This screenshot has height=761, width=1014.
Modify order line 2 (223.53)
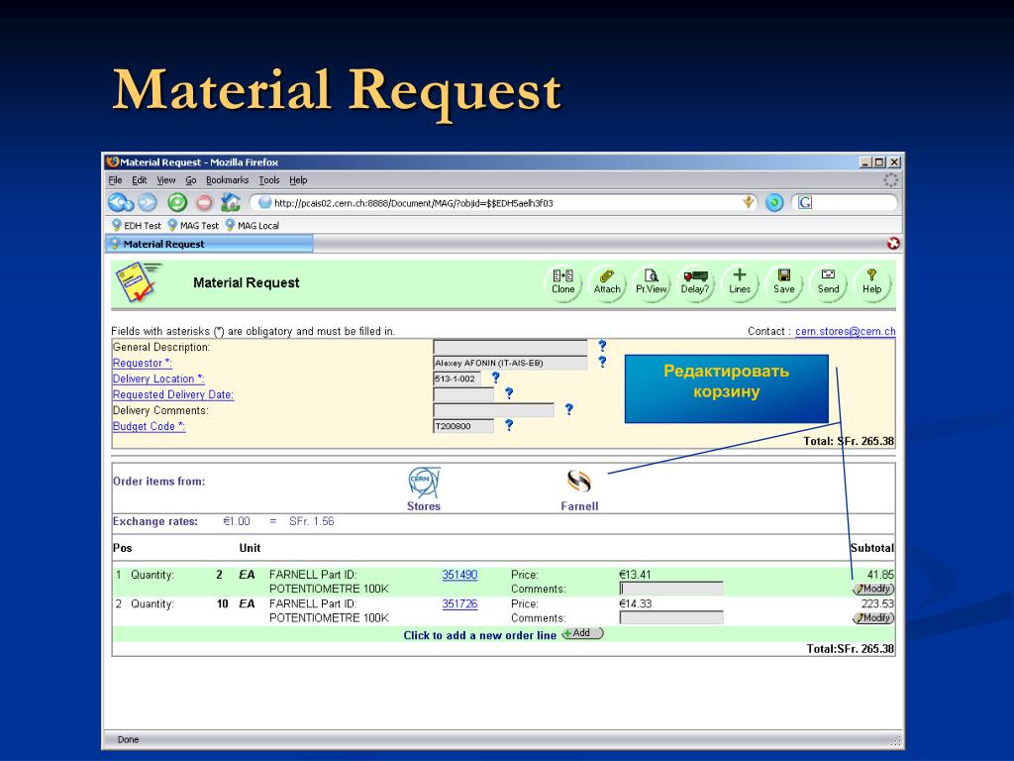click(x=873, y=618)
